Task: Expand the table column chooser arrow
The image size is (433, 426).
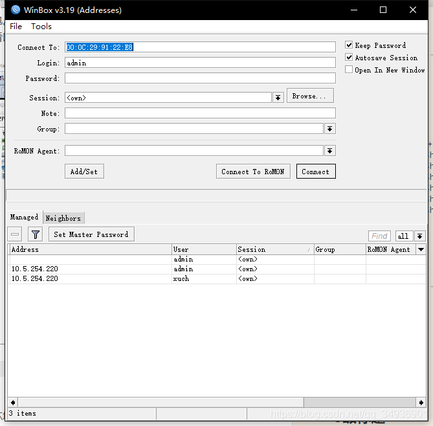Action: (x=421, y=249)
